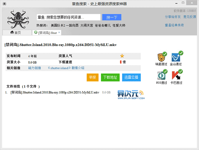Click the 4 年前 publish time value
Viewport: 199px width, 150px height.
coord(32,56)
